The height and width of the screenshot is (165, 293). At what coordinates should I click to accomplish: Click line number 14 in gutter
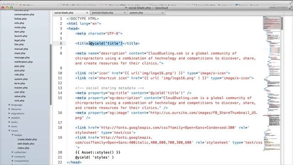click(x=60, y=93)
